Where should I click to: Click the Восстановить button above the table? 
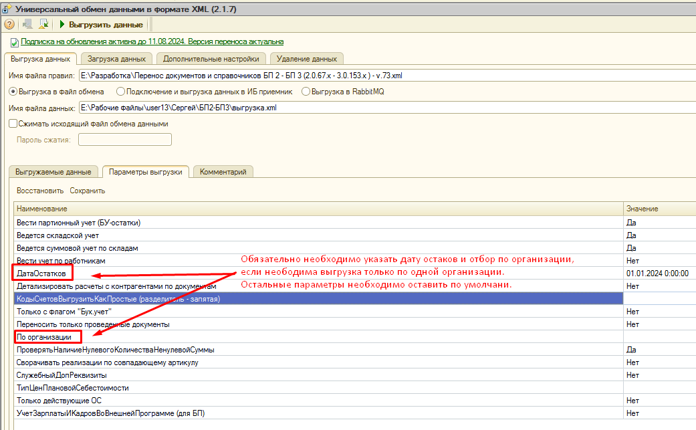[x=40, y=191]
